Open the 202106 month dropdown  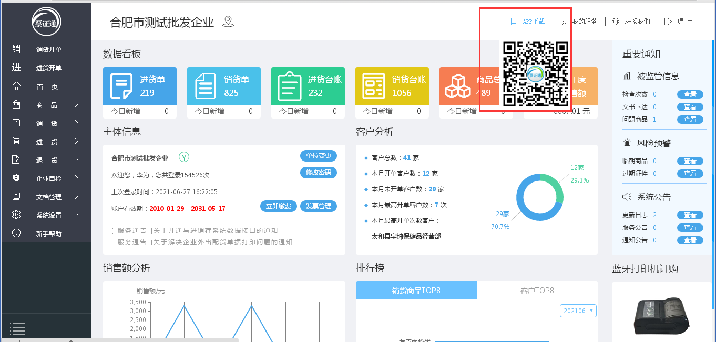pos(578,311)
